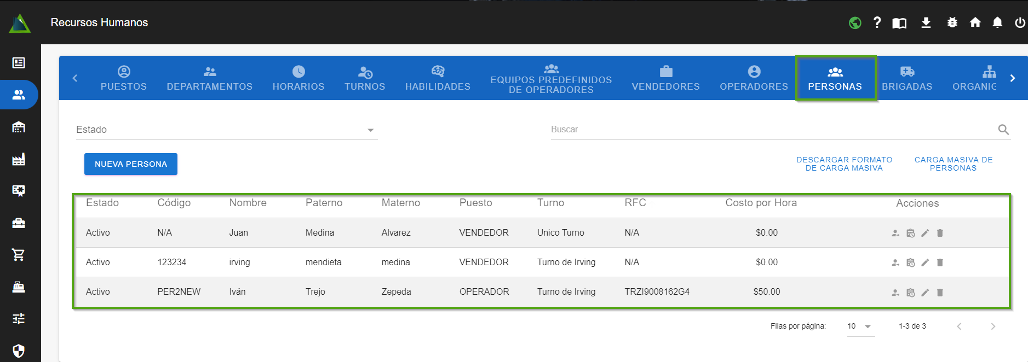Click the search magnifier icon
Viewport: 1028px width, 362px height.
(1003, 130)
